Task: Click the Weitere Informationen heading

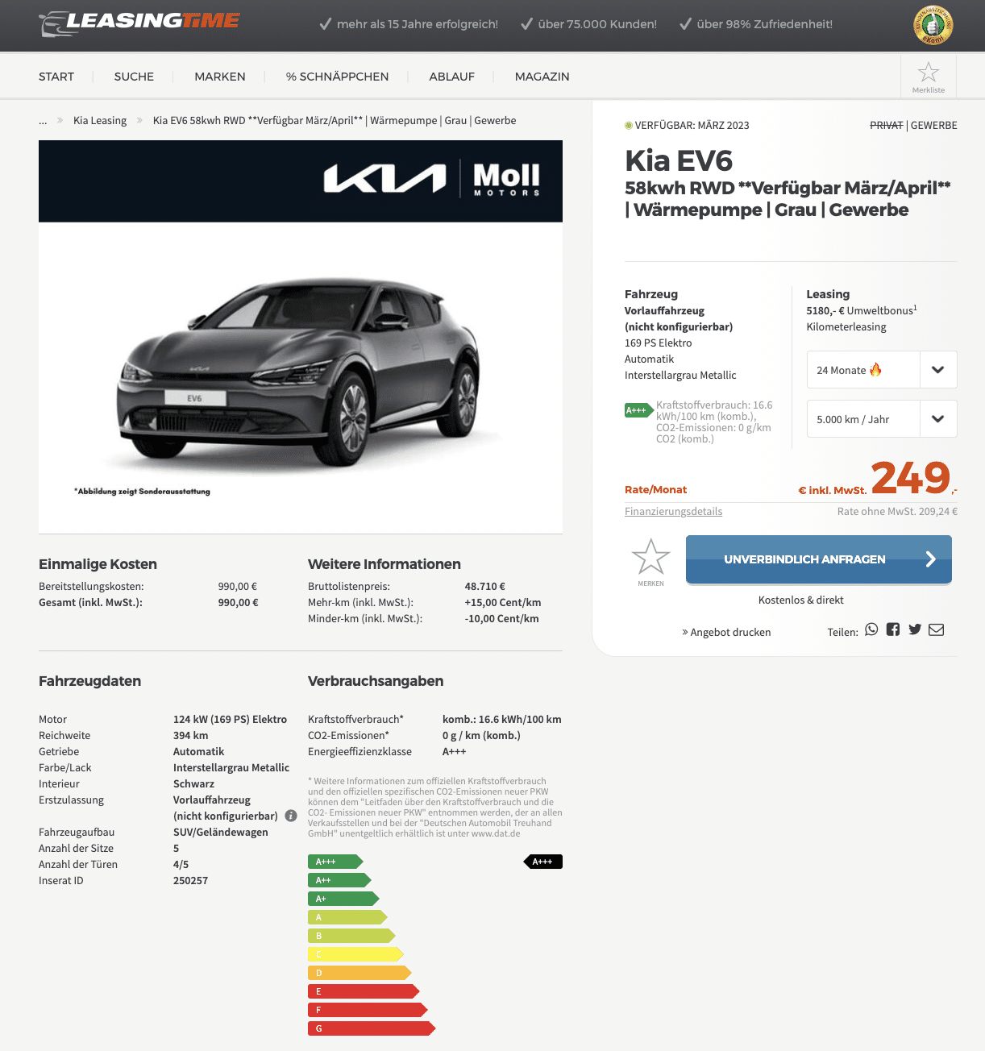Action: [x=384, y=564]
